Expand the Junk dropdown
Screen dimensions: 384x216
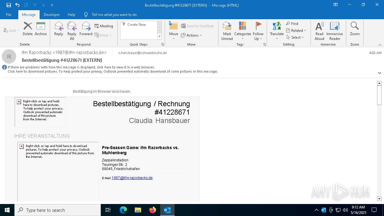pyautogui.click(x=11, y=30)
